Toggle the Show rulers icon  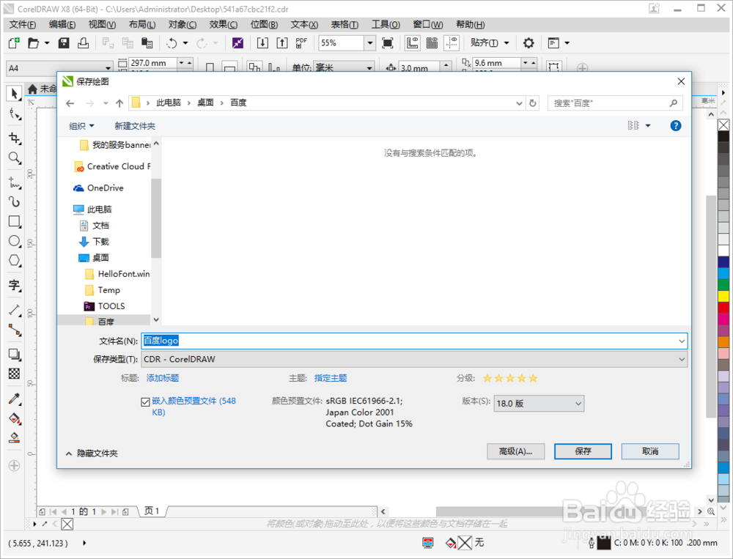click(x=412, y=43)
